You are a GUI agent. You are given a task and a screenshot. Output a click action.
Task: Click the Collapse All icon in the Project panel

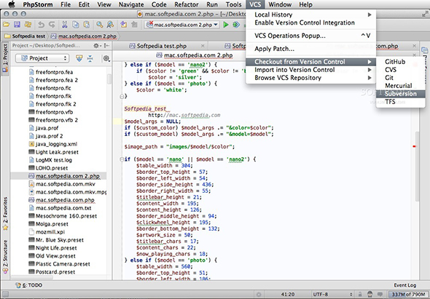click(90, 58)
